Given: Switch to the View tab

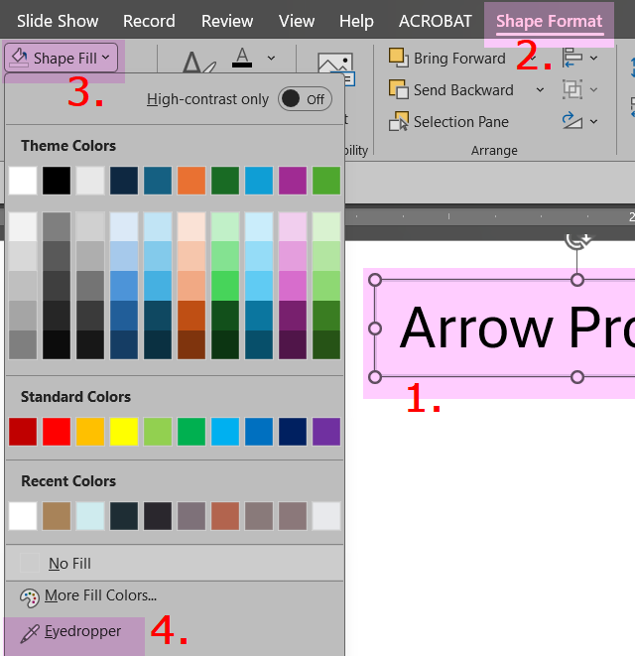Looking at the screenshot, I should 297,21.
